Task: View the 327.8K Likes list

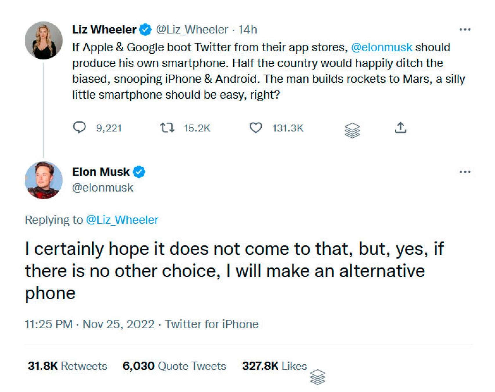Action: click(x=274, y=366)
